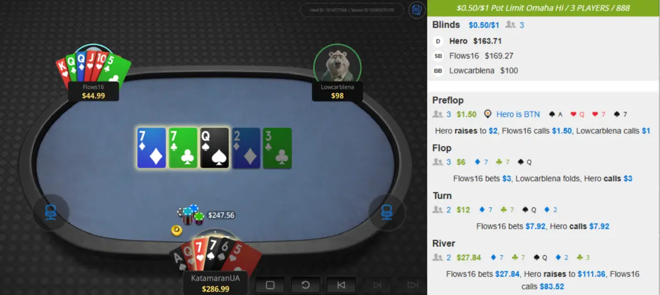Click the player count icon beside Blinds

pos(511,25)
